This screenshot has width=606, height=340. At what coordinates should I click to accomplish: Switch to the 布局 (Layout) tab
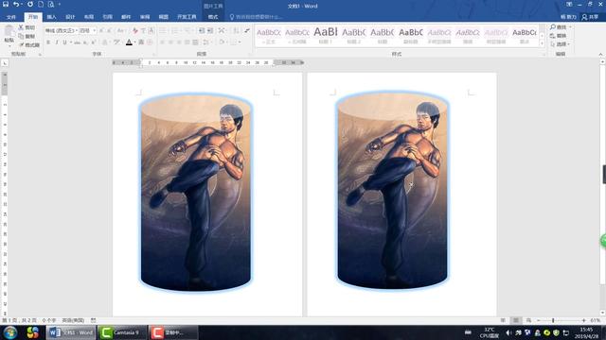coord(88,17)
